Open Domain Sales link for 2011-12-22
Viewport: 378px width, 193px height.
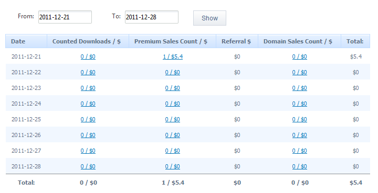coord(300,72)
